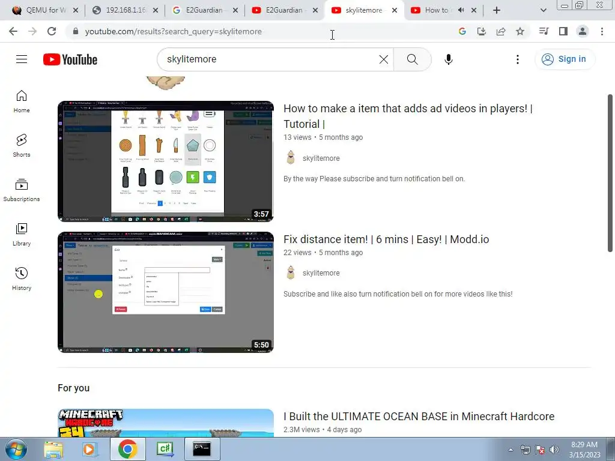Show hidden tray icons arrow
615x461 pixels.
(510, 450)
